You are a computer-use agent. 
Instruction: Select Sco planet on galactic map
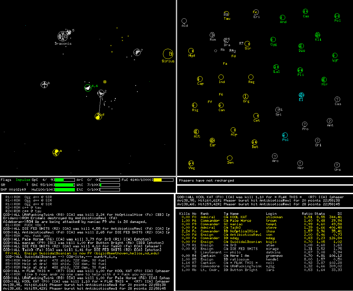click(301, 46)
